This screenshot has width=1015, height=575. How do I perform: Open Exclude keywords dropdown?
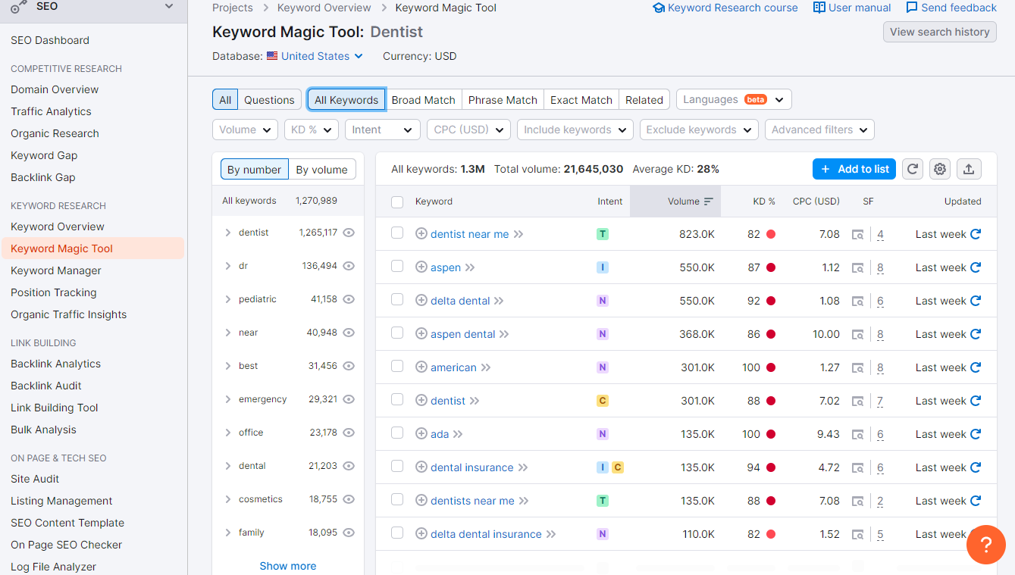click(699, 130)
